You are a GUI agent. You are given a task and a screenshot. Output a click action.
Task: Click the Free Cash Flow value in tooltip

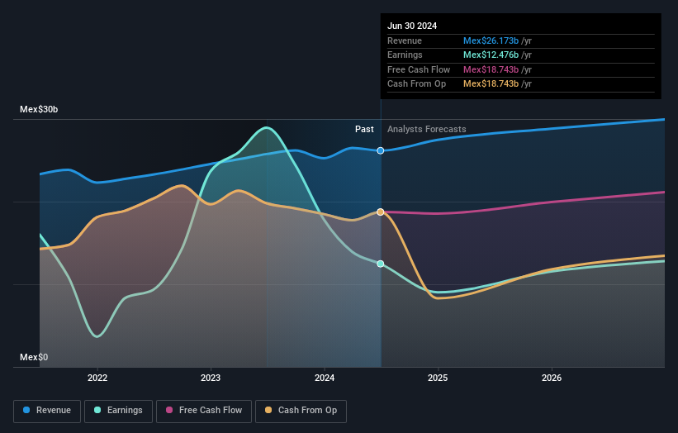pos(491,69)
